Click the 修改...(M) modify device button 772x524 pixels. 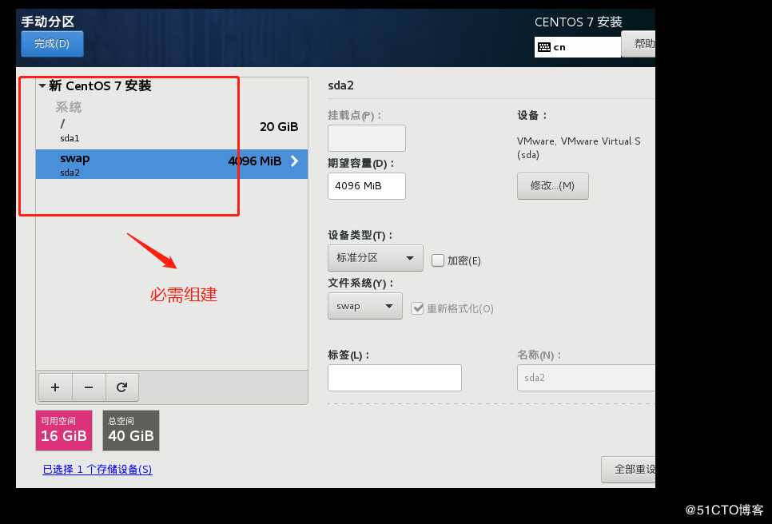(x=553, y=186)
